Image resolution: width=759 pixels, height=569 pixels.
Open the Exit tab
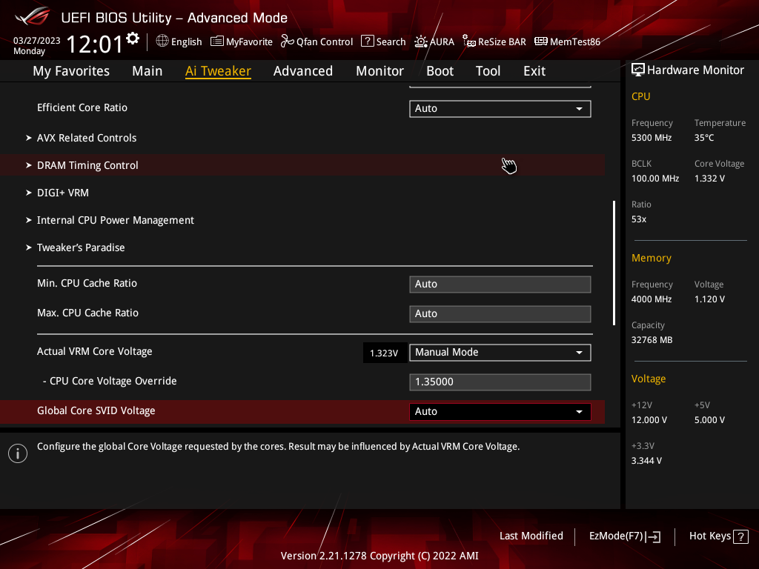534,71
